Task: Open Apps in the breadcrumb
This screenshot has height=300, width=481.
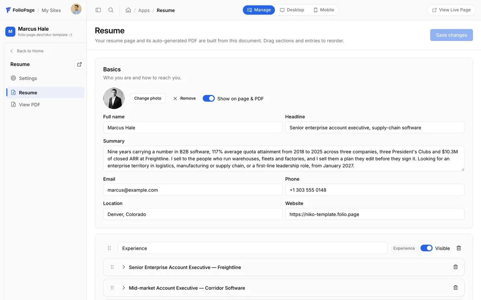Action: point(144,10)
